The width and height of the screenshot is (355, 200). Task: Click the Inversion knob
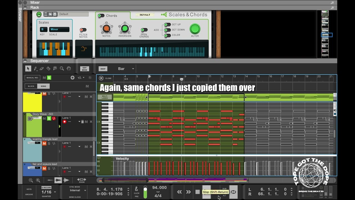point(125,28)
